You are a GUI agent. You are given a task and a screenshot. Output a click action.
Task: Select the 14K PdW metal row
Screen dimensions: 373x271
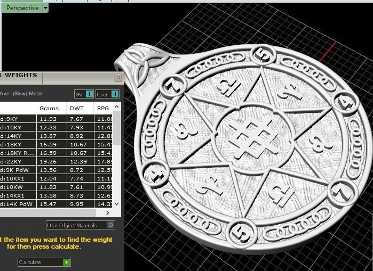tap(56, 204)
